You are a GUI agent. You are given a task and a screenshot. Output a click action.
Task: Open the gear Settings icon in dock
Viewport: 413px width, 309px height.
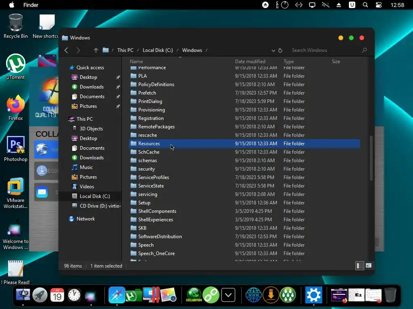coord(313,295)
